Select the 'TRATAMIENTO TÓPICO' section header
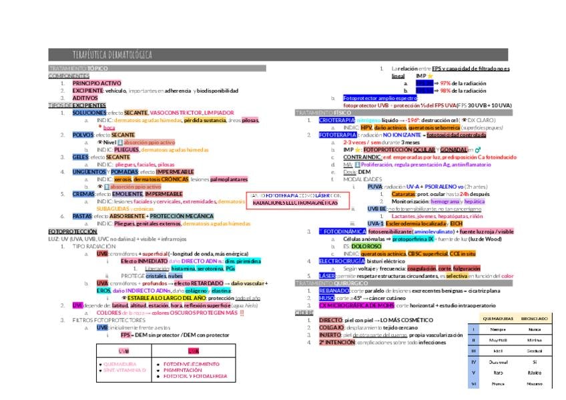This screenshot has height=400, width=566. (x=157, y=68)
